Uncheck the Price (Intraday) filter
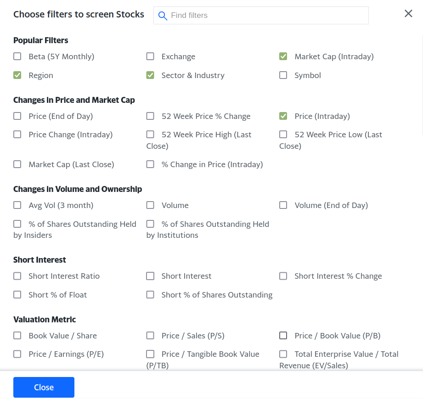Viewport: 423px width, 405px height. (283, 116)
